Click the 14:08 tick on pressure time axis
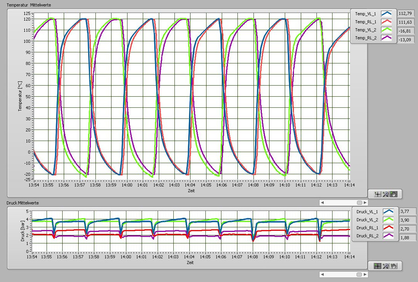Viewport: 418px width, 282px height. point(252,257)
